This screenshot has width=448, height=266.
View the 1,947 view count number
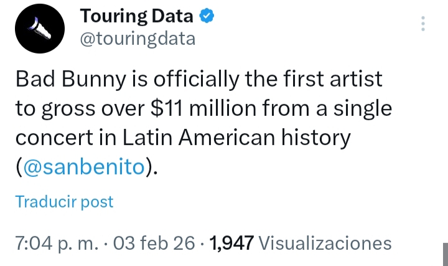pyautogui.click(x=232, y=243)
